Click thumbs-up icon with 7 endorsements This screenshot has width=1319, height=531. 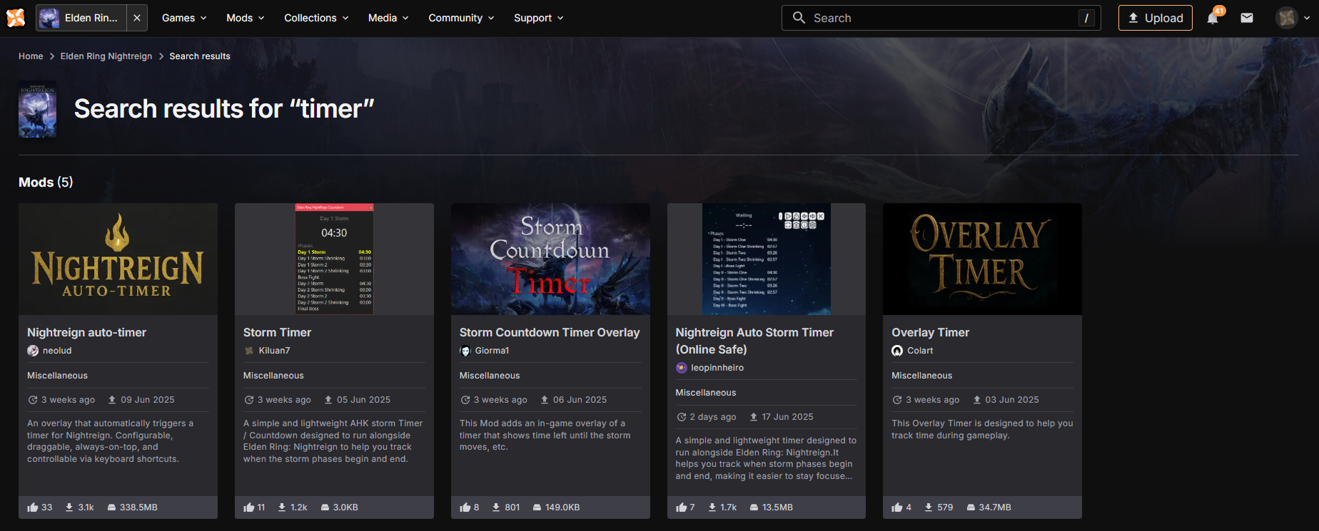pyautogui.click(x=682, y=507)
